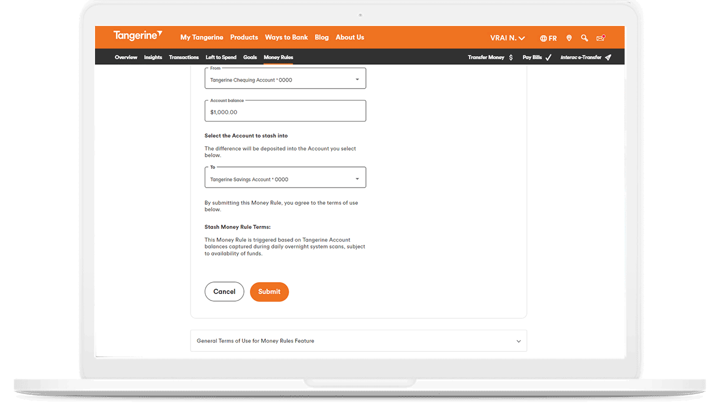718x414 pixels.
Task: Switch to the Insights tab
Action: pyautogui.click(x=153, y=57)
